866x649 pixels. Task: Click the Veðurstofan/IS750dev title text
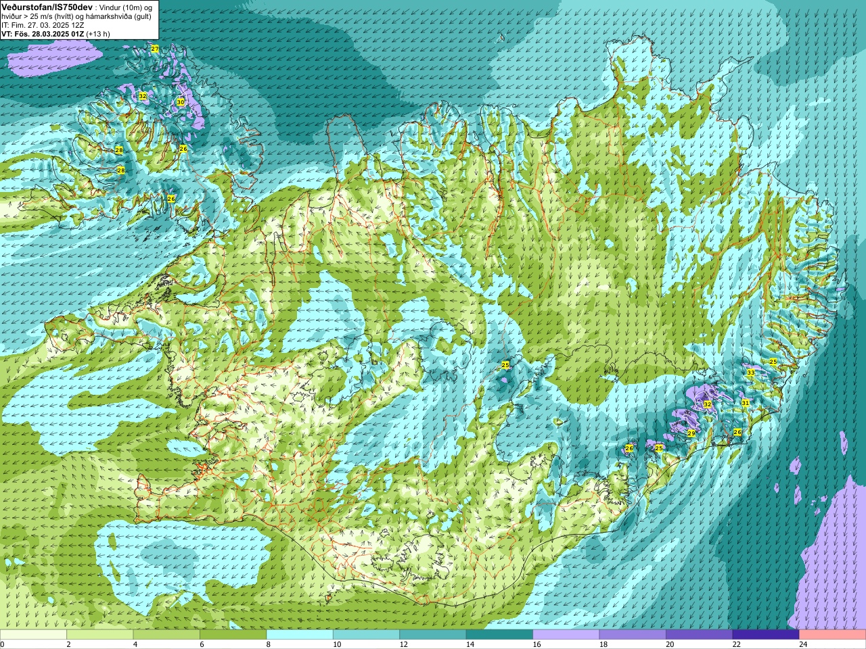click(47, 6)
